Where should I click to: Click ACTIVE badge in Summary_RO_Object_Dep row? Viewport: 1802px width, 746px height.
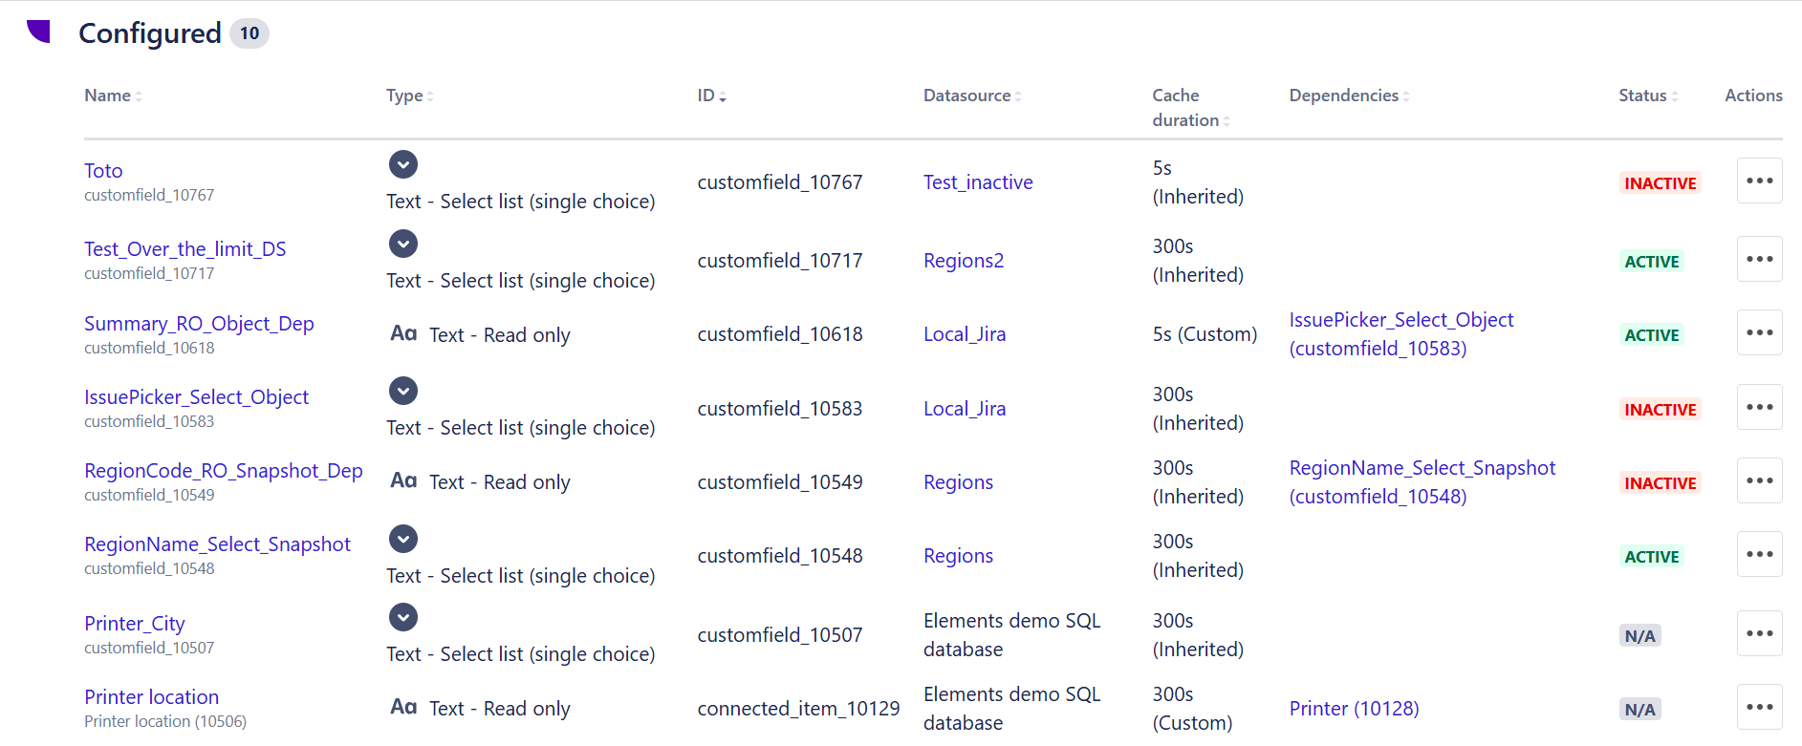coord(1652,335)
